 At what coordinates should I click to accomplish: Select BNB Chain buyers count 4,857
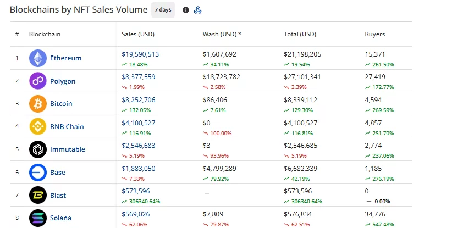(373, 123)
